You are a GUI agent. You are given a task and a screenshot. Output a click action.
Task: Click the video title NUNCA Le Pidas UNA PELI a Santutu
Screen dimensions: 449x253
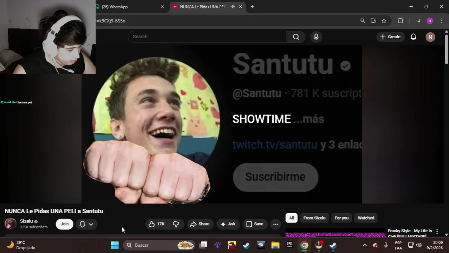pos(54,211)
